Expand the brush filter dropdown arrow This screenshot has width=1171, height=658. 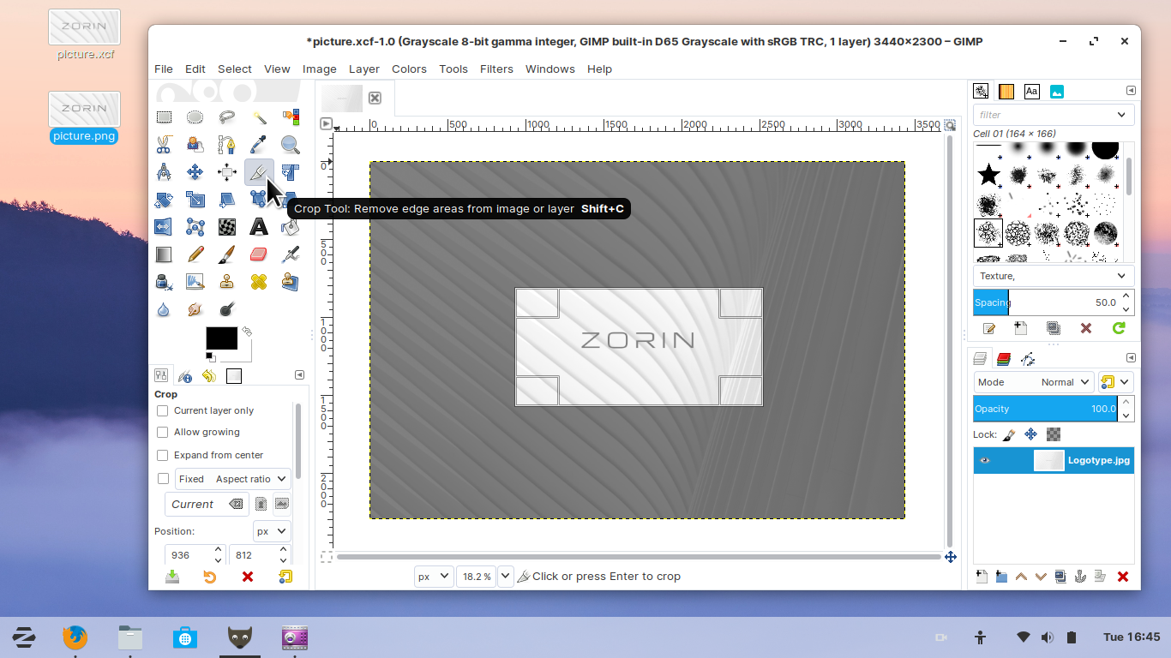click(1122, 115)
